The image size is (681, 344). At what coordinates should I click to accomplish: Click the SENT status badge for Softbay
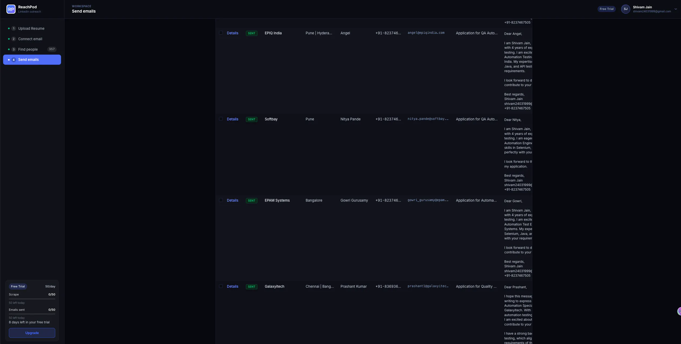(x=252, y=120)
